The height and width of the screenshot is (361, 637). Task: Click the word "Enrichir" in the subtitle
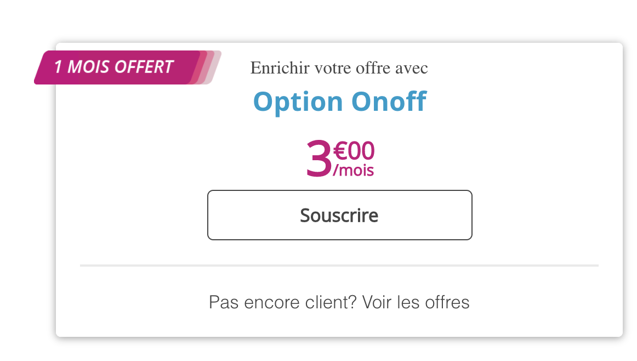pos(272,68)
